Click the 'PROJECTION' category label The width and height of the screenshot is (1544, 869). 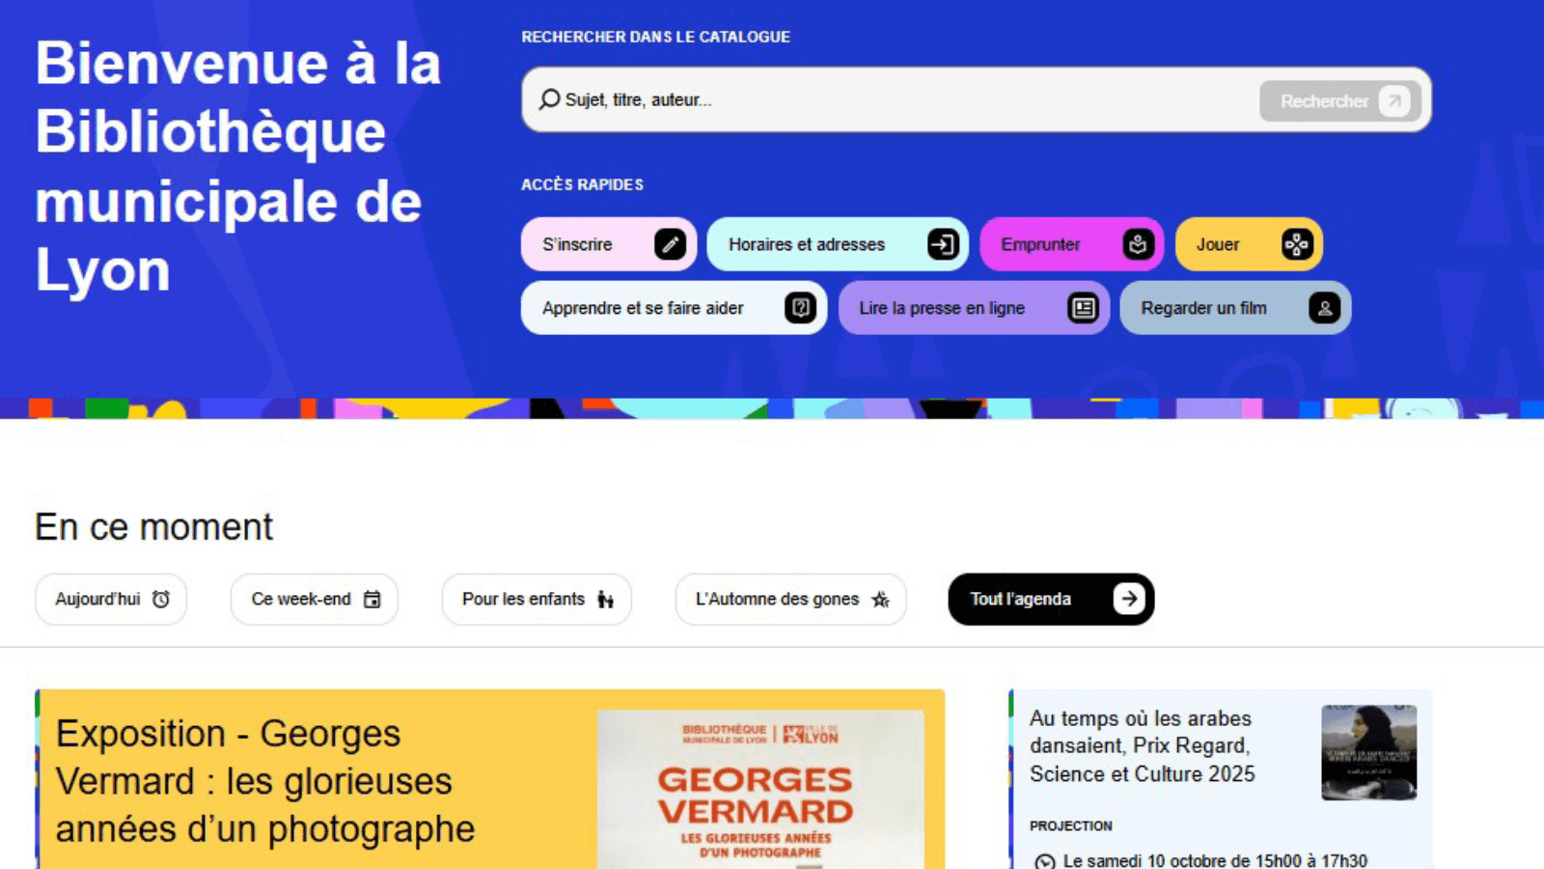pyautogui.click(x=1070, y=826)
